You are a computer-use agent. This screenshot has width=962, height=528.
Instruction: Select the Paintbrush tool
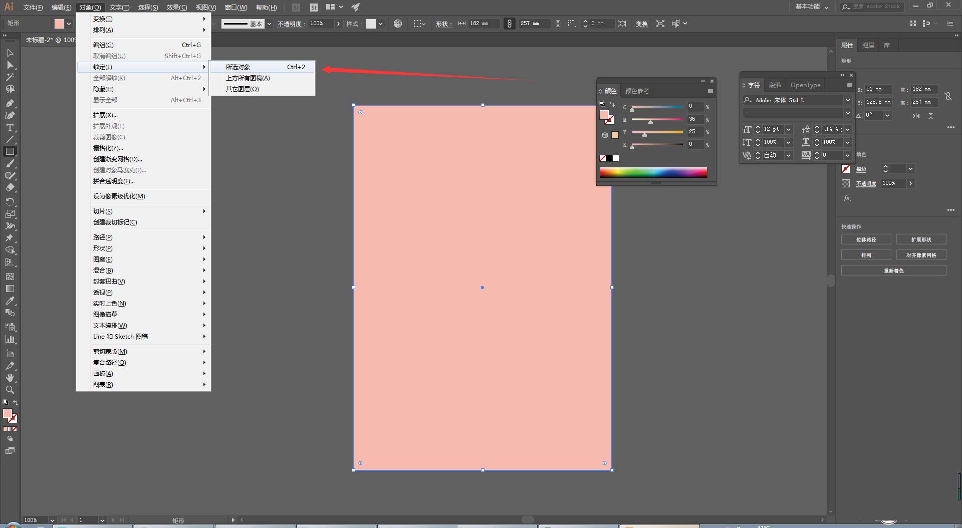pos(10,164)
